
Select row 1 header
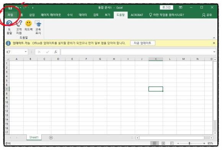pos(7,63)
